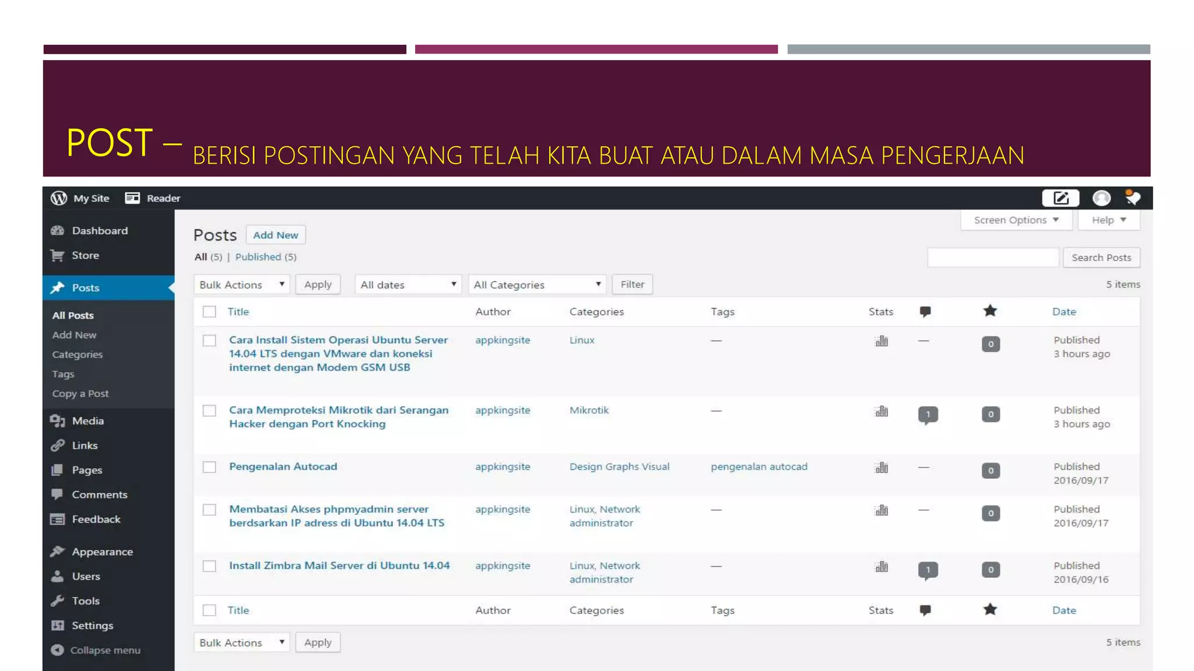Open pengenalan autocad tag link
Viewport: 1194px width, 671px height.
click(x=759, y=467)
